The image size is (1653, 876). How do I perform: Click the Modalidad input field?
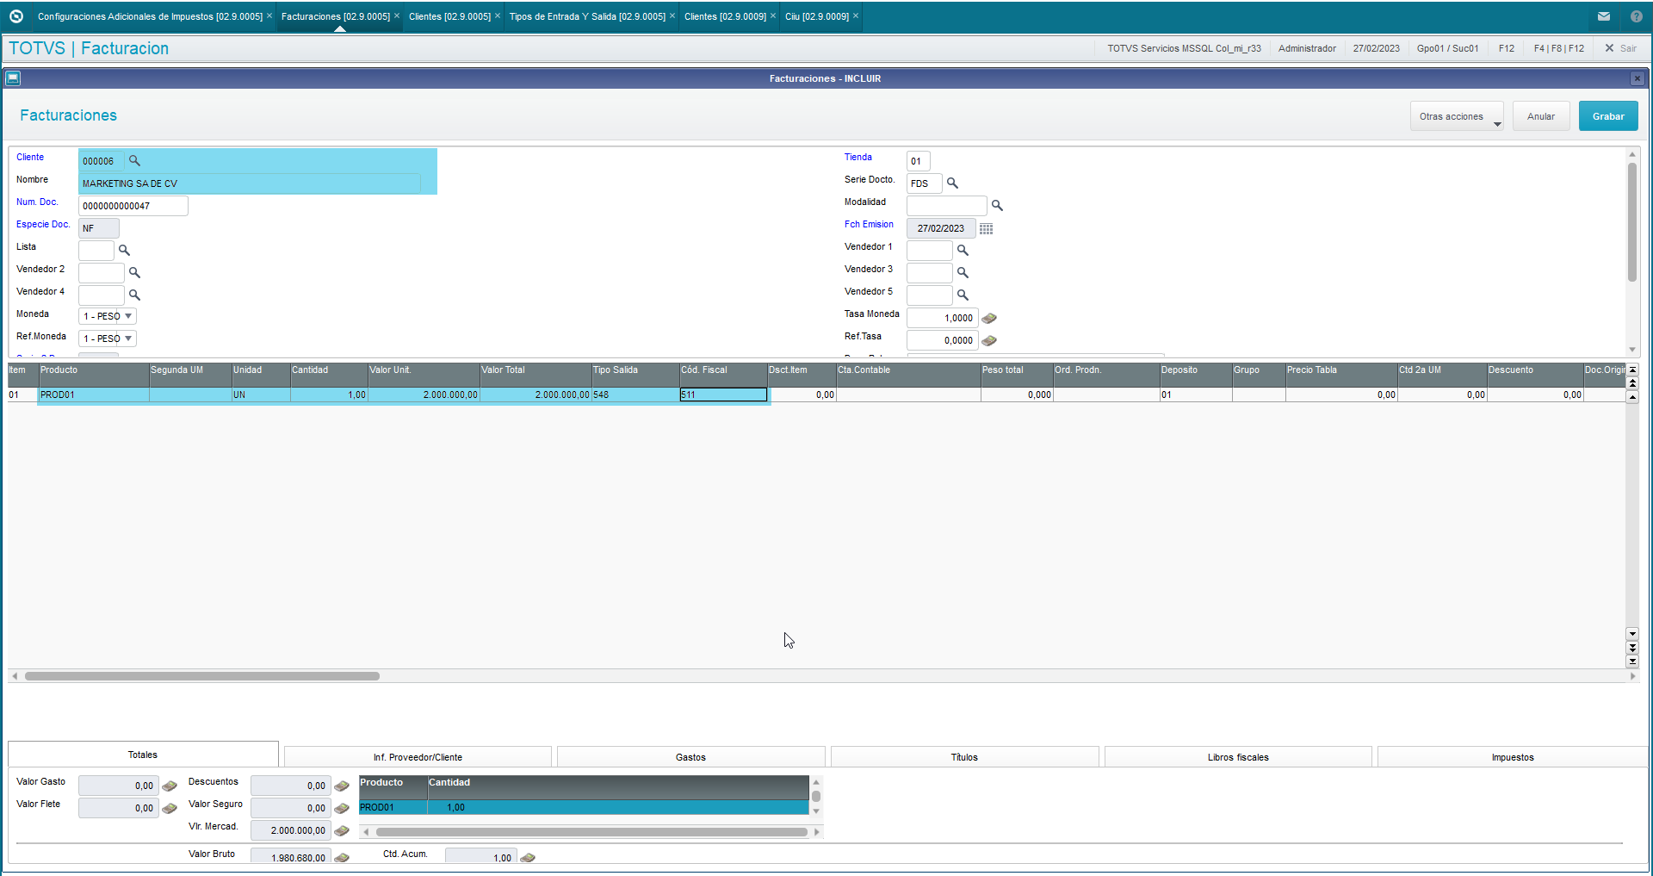point(947,206)
